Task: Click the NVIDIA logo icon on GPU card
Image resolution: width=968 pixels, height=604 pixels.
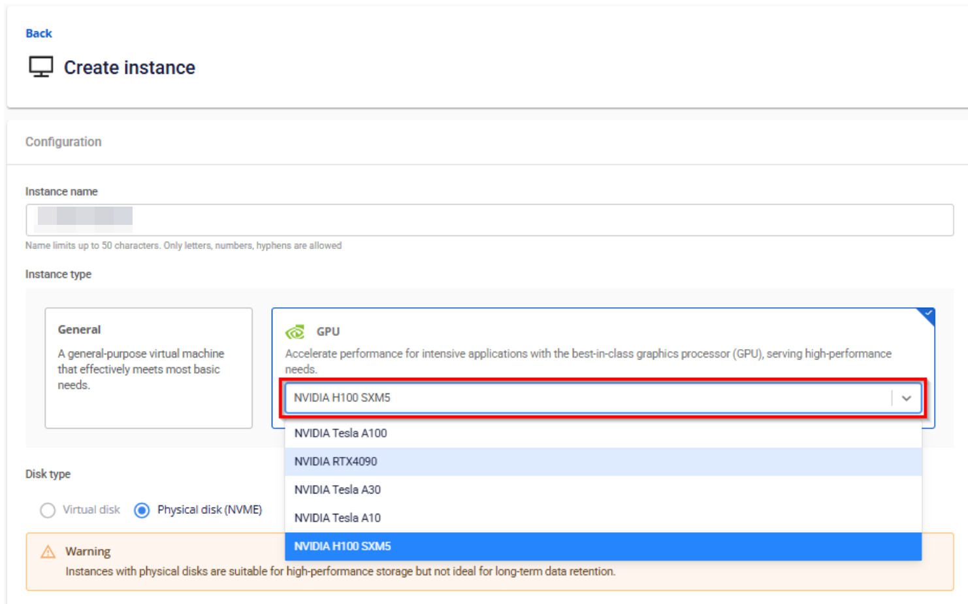Action: click(295, 332)
